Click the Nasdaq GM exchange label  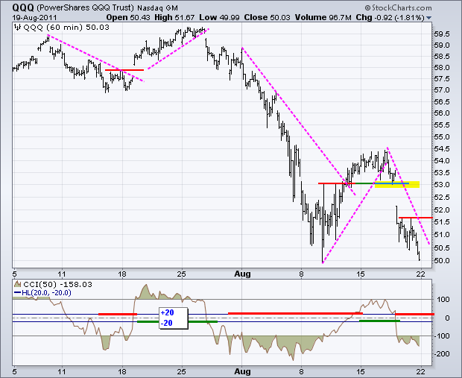pos(157,8)
